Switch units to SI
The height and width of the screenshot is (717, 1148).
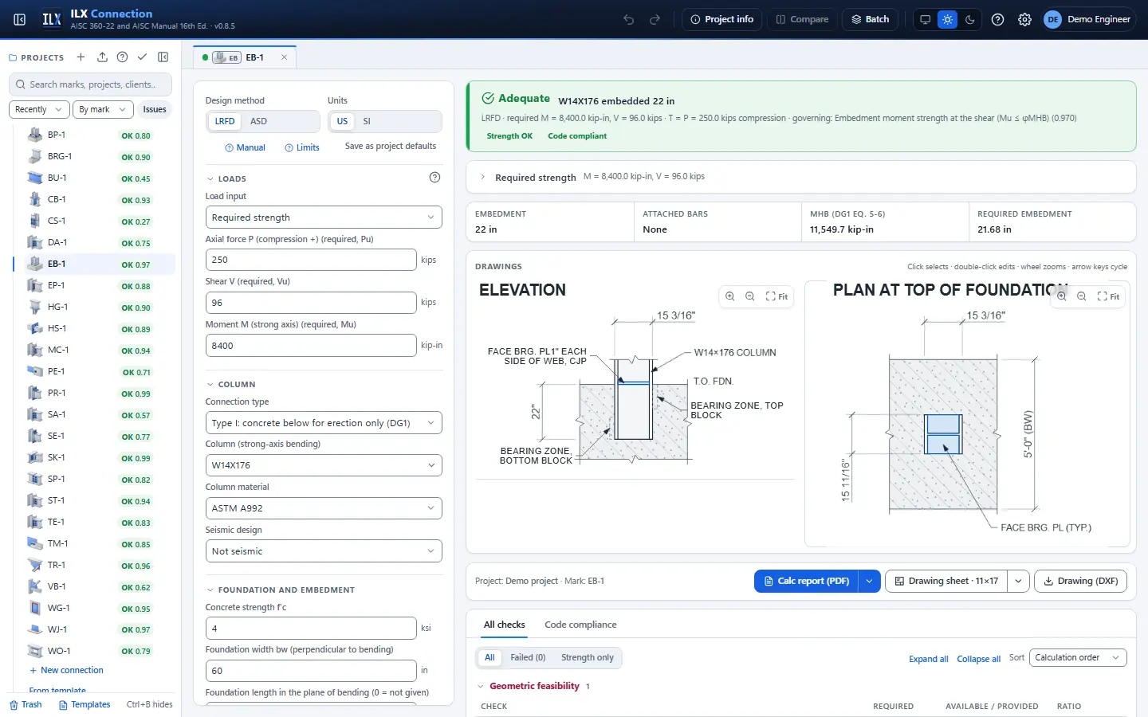[367, 121]
